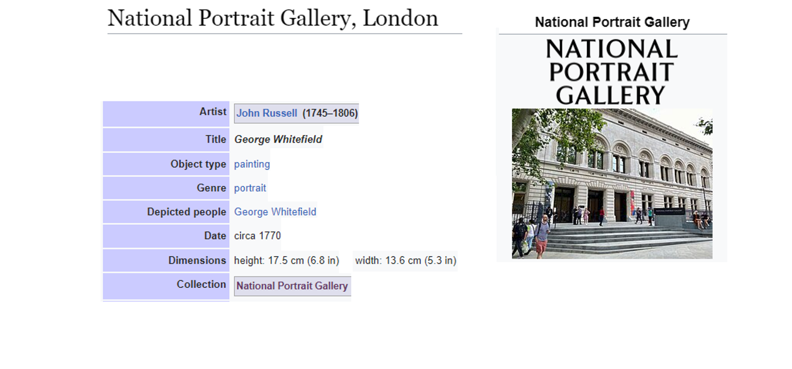Viewport: 792px width, 369px height.
Task: Open the National Portrait Gallery collection link
Action: point(292,286)
